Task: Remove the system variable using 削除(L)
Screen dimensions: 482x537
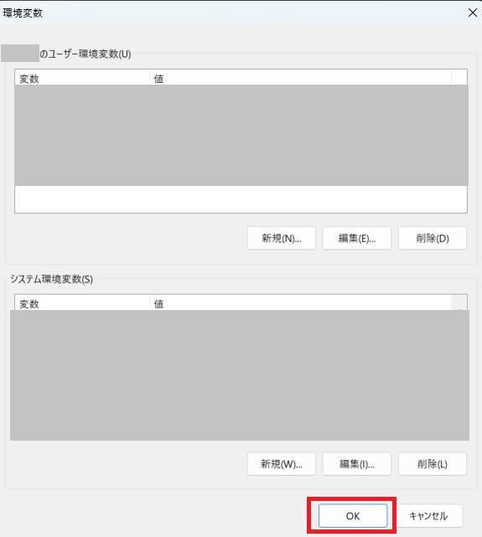Action: (433, 464)
